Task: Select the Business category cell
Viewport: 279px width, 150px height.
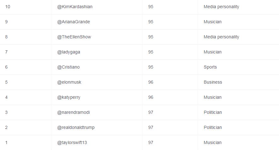Action: pos(213,82)
